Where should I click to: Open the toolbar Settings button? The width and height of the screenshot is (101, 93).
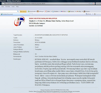(x=40, y=11)
